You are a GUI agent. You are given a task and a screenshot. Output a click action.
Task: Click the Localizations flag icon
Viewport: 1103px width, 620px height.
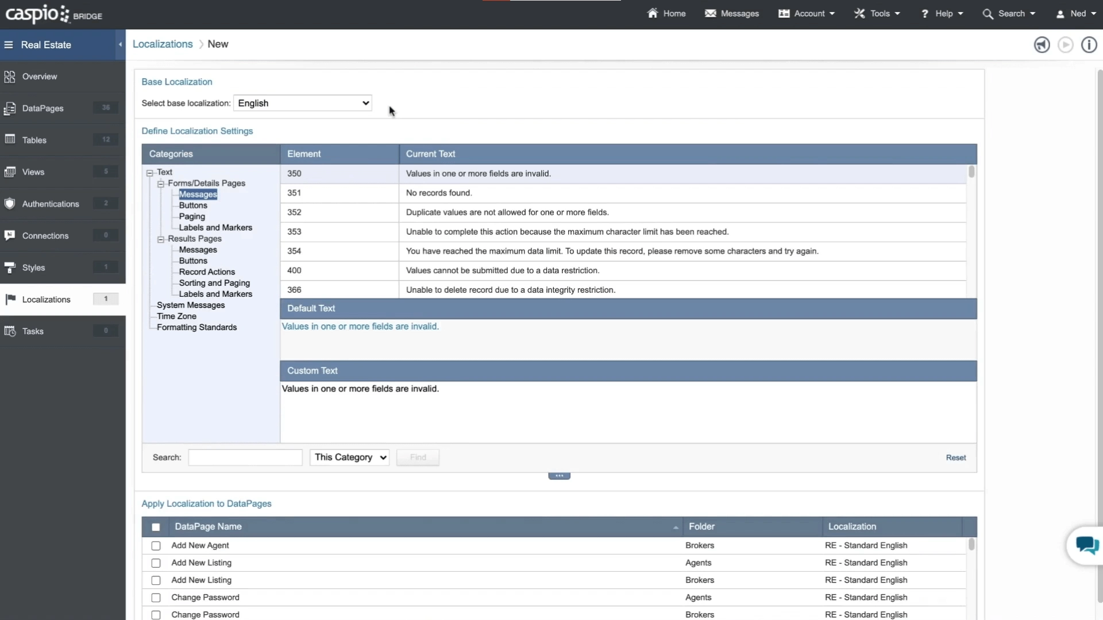click(x=10, y=299)
